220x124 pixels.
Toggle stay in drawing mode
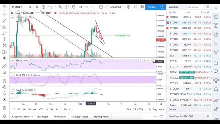tap(4, 87)
